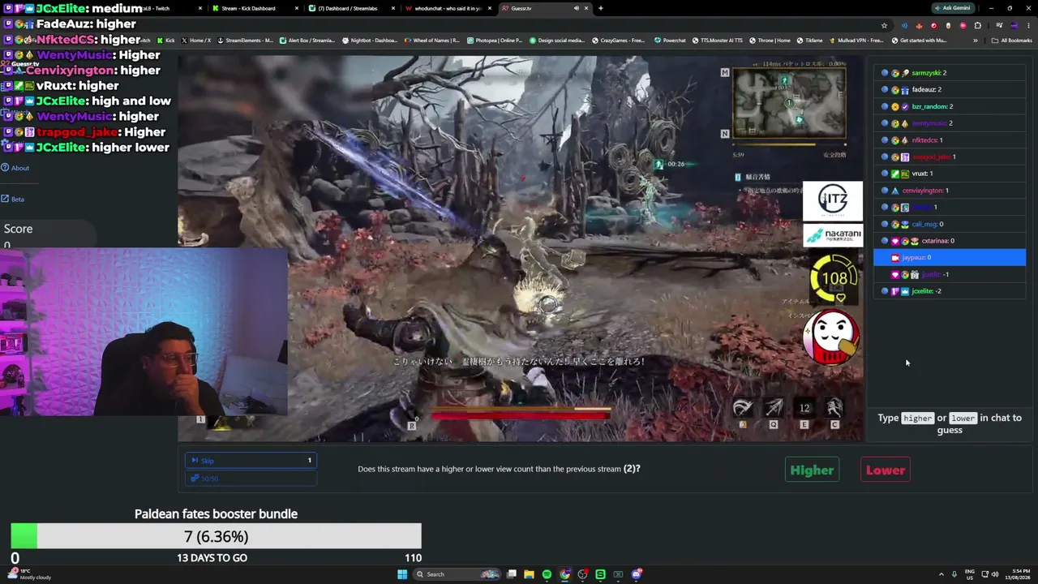The image size is (1038, 584).
Task: Open the Photopea bookmark
Action: pos(494,41)
